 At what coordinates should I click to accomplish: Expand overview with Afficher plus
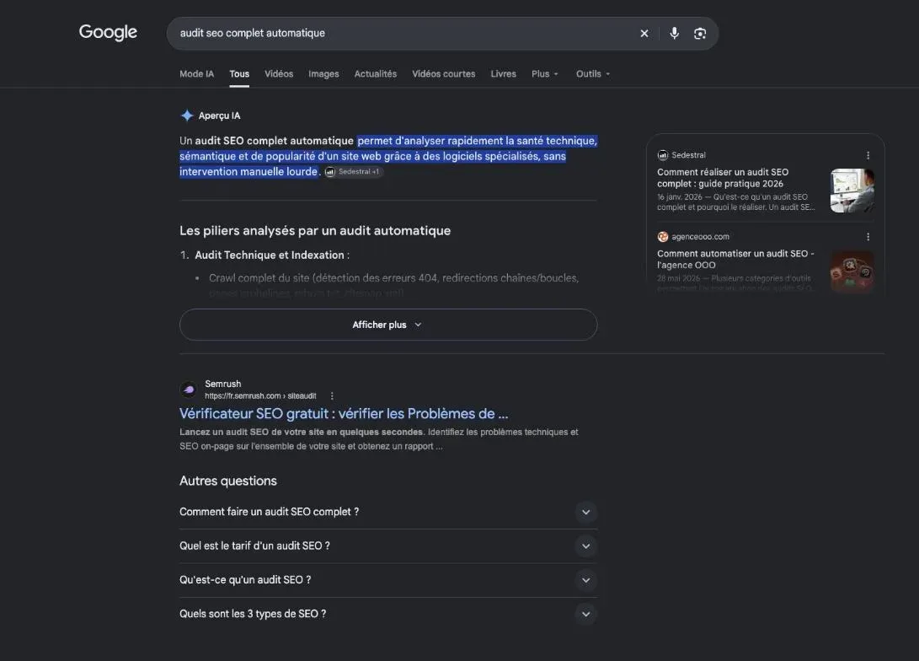coord(388,325)
